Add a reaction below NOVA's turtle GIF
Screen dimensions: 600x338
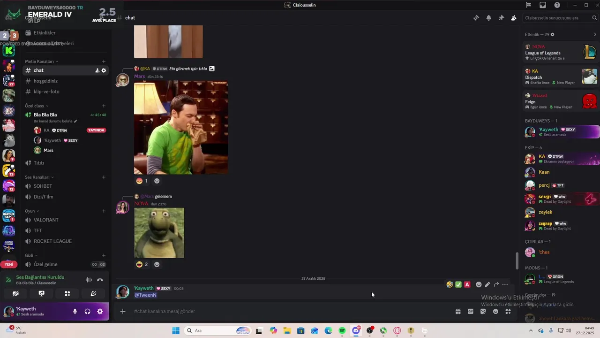point(157,264)
